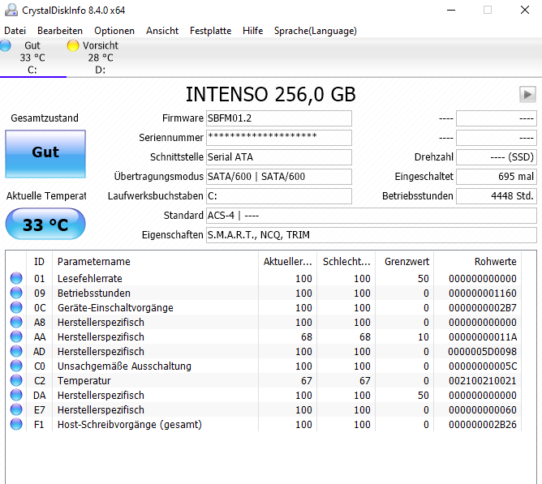
Task: Open the Optionen menu
Action: coord(114,31)
